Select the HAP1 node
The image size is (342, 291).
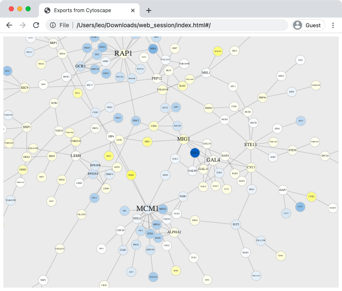pyautogui.click(x=283, y=190)
